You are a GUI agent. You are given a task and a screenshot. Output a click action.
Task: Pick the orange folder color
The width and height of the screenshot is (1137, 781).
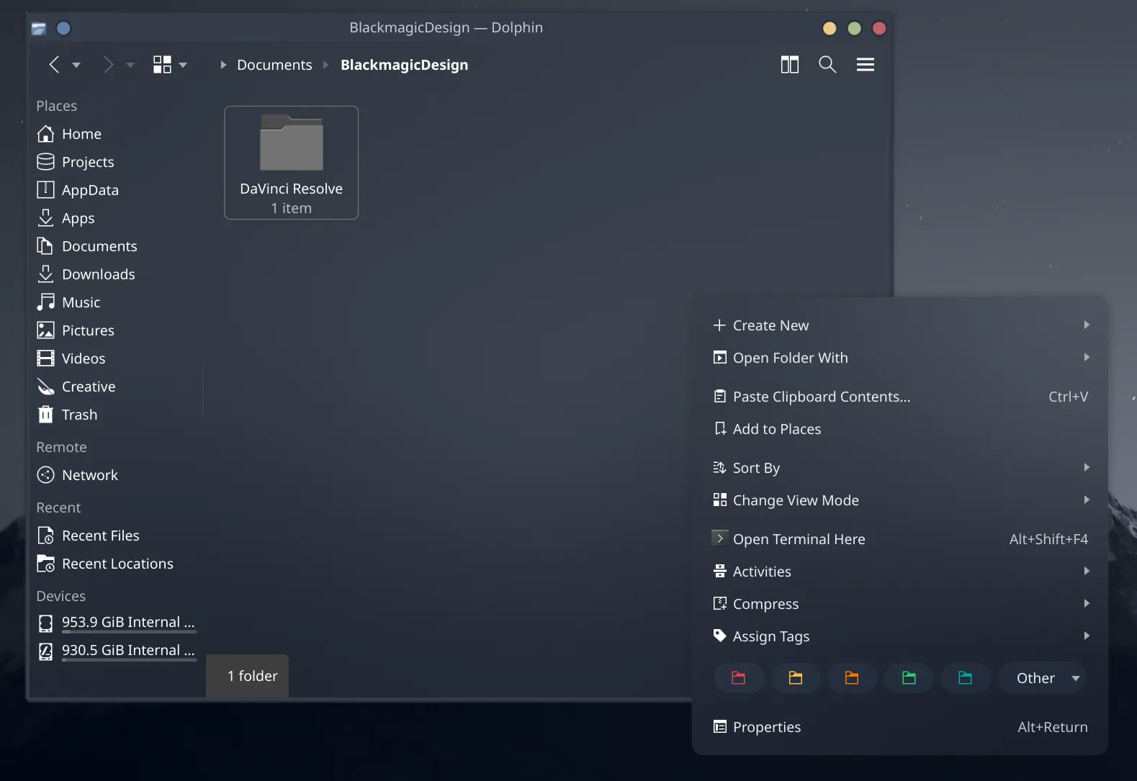point(852,678)
